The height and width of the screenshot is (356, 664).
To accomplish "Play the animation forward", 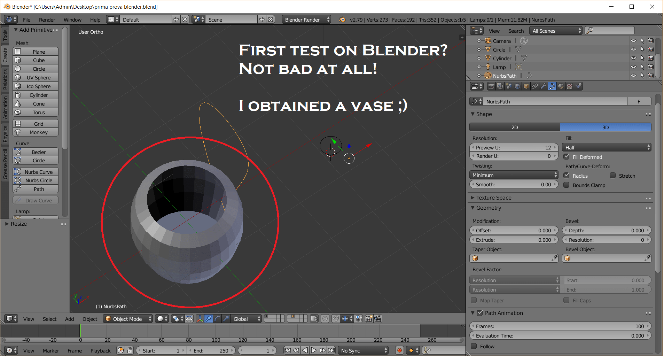I will (x=314, y=350).
